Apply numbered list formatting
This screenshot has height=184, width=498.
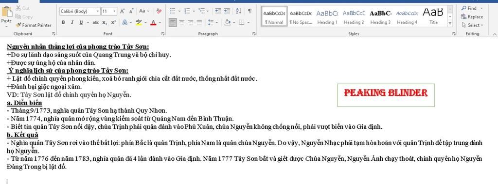187,11
